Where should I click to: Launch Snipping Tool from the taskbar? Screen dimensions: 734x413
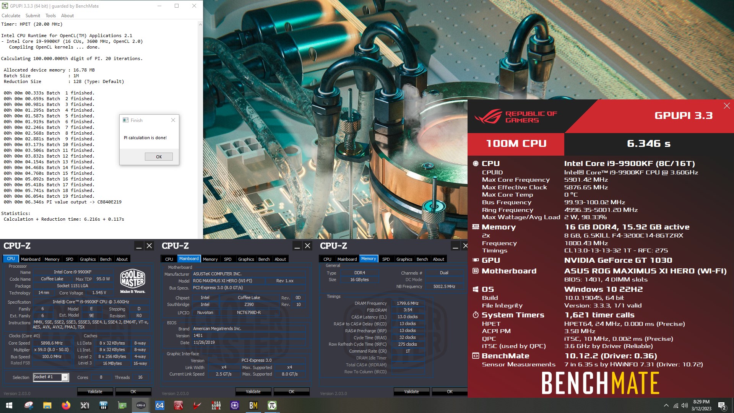(29, 405)
